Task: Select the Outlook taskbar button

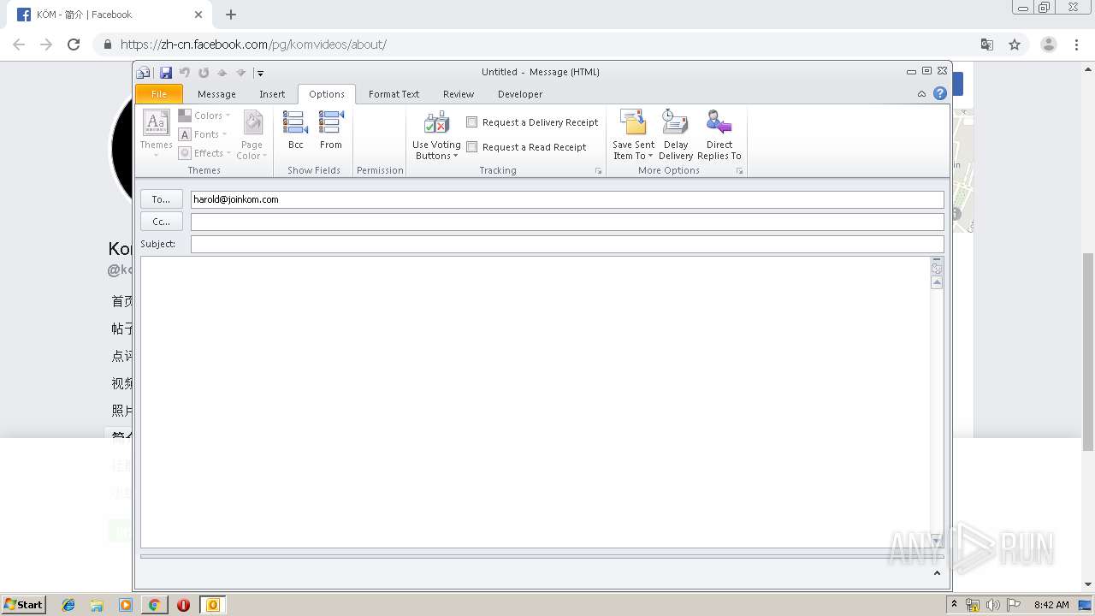Action: [x=212, y=605]
